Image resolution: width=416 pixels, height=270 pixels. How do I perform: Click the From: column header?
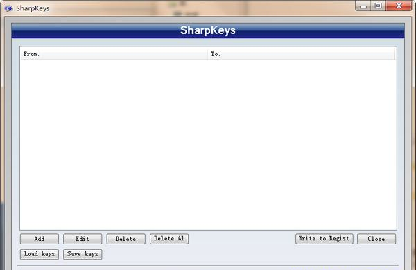click(x=114, y=54)
